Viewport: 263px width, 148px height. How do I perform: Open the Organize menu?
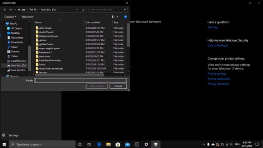pyautogui.click(x=10, y=17)
